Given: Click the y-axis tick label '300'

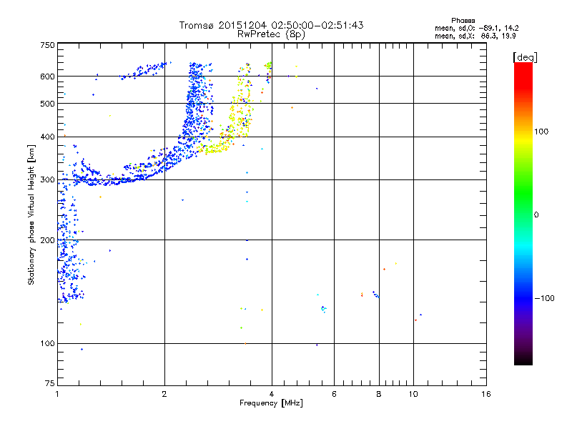Looking at the screenshot, I should coord(47,180).
